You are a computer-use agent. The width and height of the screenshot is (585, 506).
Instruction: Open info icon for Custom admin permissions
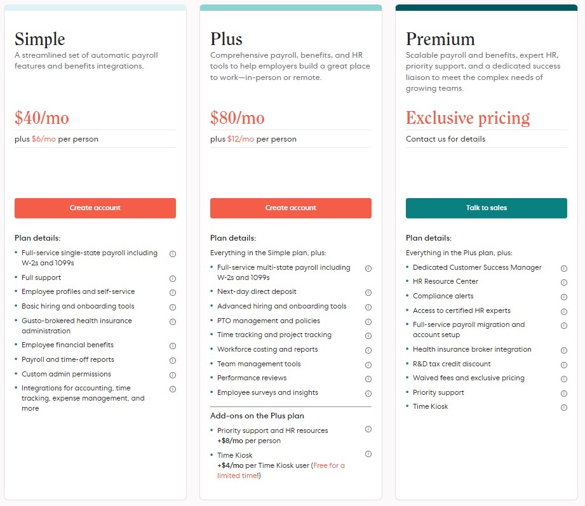(x=173, y=375)
